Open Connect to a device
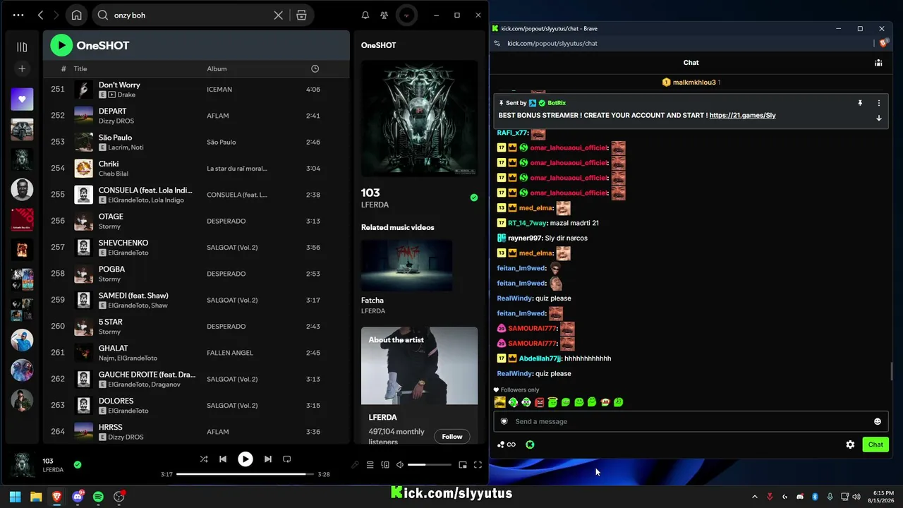 click(385, 465)
